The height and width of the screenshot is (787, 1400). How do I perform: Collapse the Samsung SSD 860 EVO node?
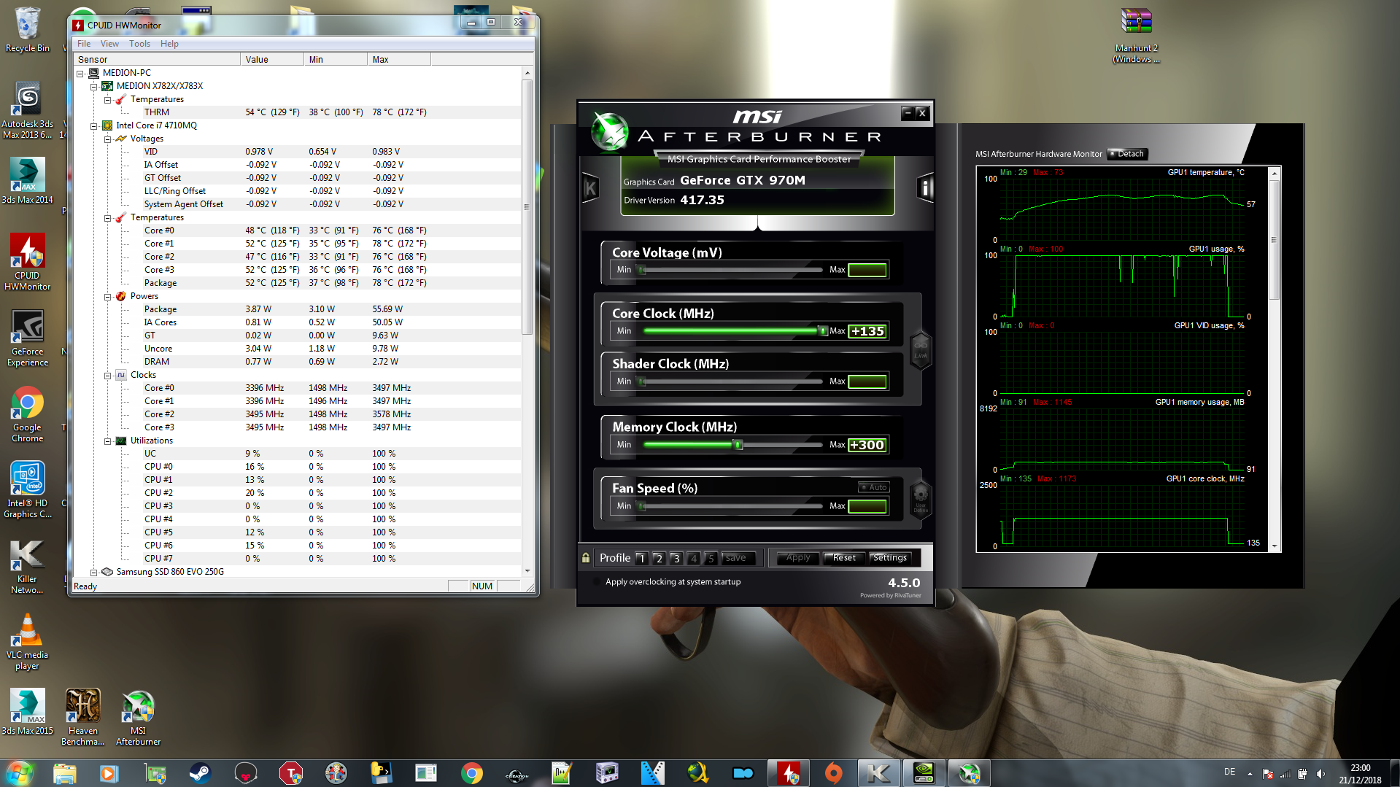click(93, 572)
